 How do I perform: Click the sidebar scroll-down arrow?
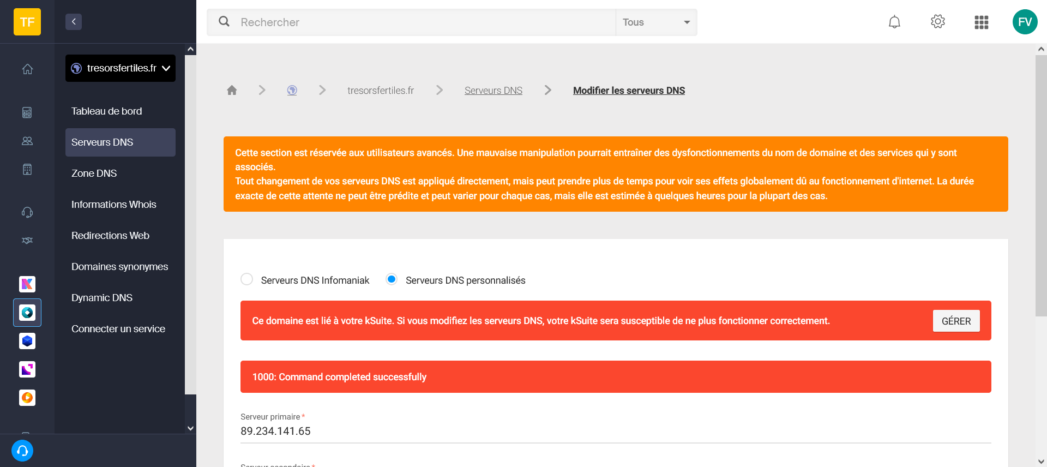pos(190,428)
